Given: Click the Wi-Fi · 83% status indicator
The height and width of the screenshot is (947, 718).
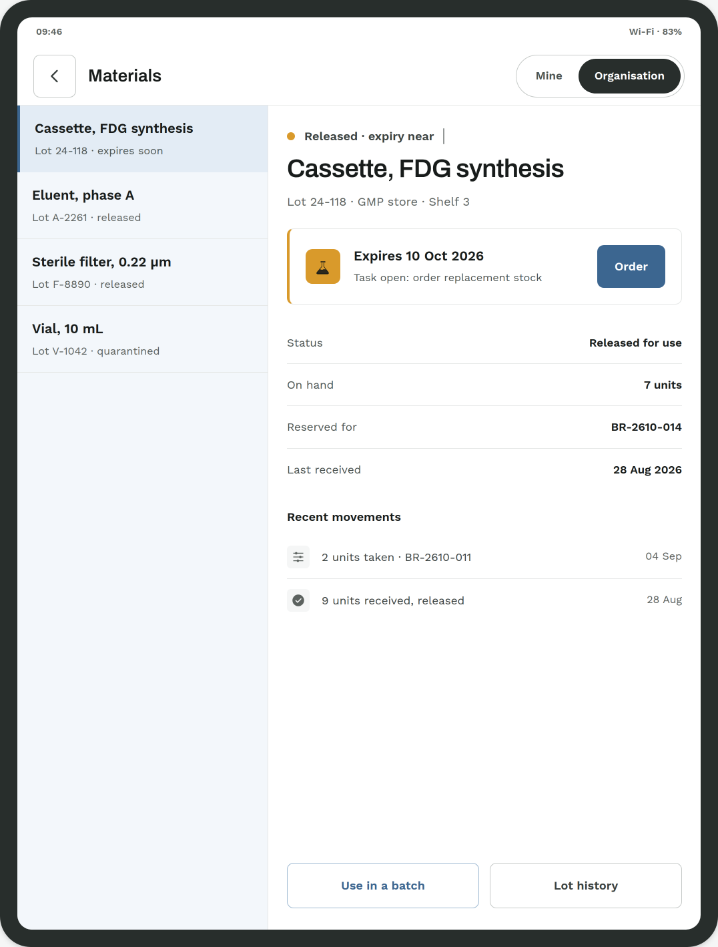Looking at the screenshot, I should click(x=655, y=31).
